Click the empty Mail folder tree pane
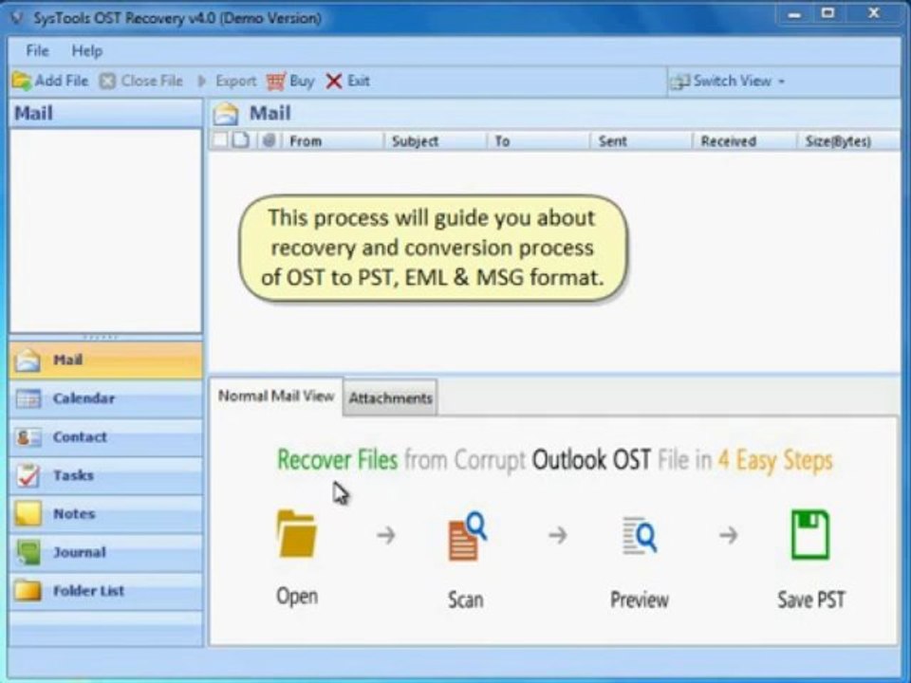This screenshot has height=683, width=911. coord(105,231)
